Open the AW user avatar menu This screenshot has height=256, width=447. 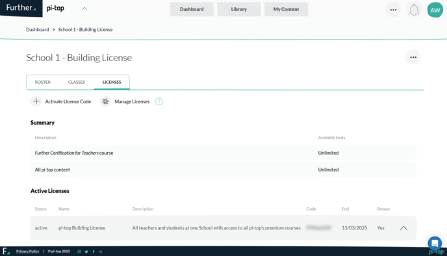(x=435, y=10)
